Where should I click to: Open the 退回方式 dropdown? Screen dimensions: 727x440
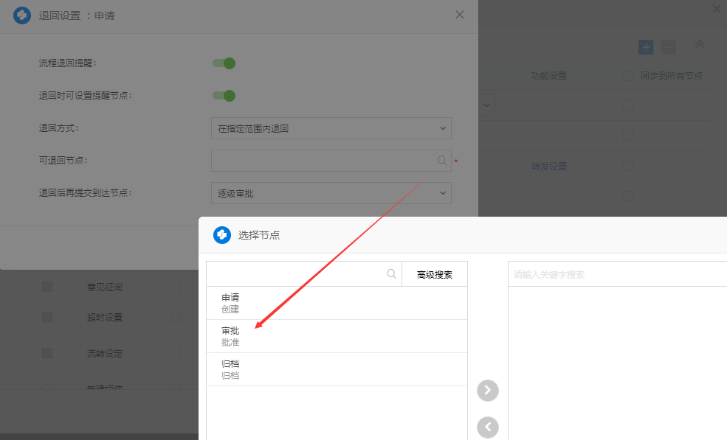(x=331, y=128)
